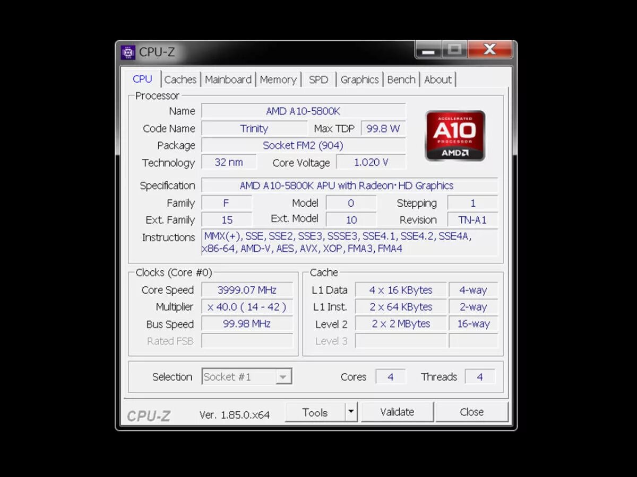Image resolution: width=637 pixels, height=477 pixels.
Task: Click the L1 Inst. size 2 x 64 KBytes
Action: (401, 307)
